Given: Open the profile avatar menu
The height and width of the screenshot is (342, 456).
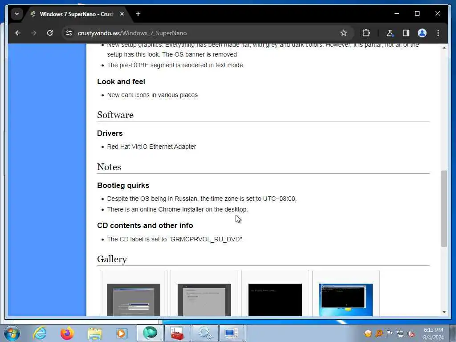Looking at the screenshot, I should (422, 33).
